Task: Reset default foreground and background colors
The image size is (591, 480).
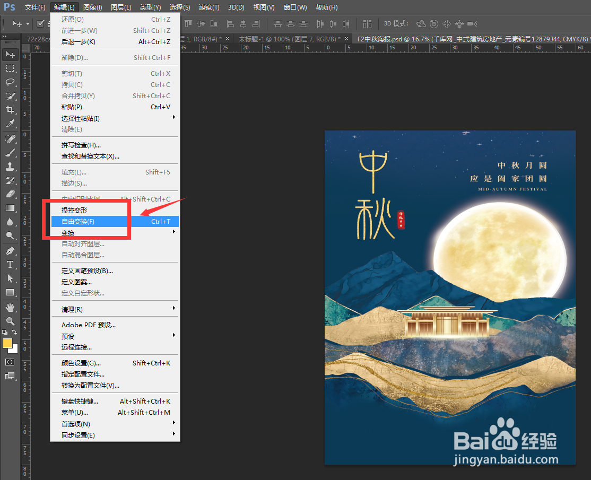Action: 5,333
